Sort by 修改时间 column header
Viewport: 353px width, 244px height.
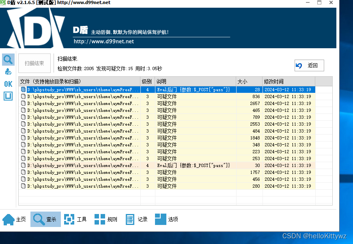click(x=288, y=81)
